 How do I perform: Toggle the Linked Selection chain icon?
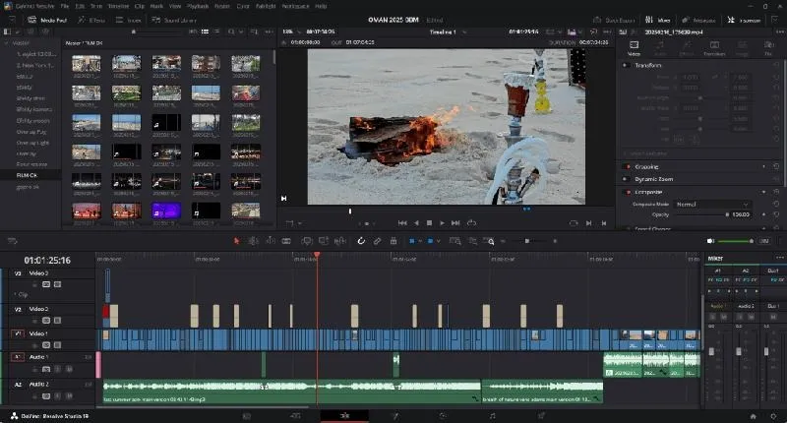(377, 241)
